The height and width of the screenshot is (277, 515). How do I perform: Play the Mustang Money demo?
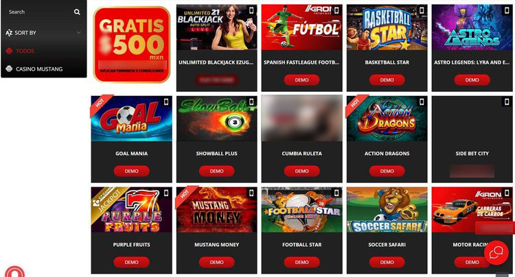217,262
